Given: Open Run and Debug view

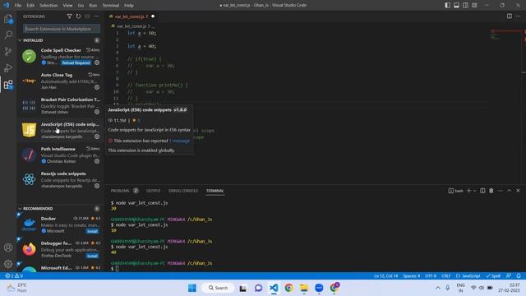Looking at the screenshot, I should [x=8, y=67].
